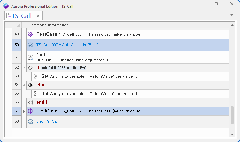Select row header 50
The width and height of the screenshot is (240, 142).
pos(17,45)
